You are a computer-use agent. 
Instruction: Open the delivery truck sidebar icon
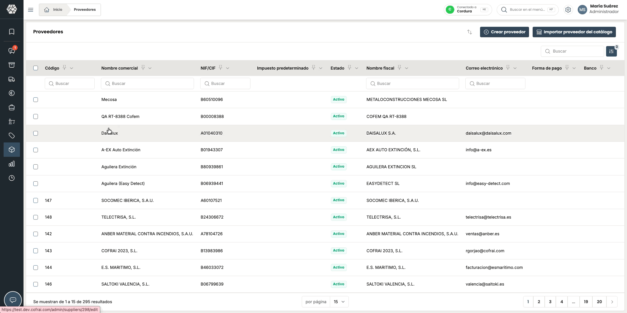(12, 79)
